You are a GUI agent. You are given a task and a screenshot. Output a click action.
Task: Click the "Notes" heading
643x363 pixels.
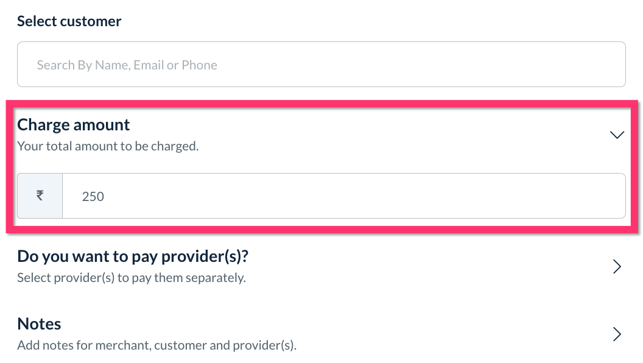pos(39,323)
